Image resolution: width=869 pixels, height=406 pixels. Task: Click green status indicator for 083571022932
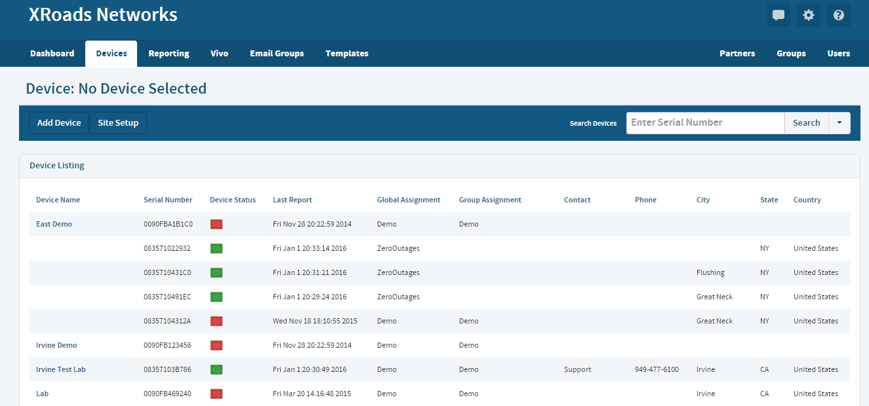[216, 248]
